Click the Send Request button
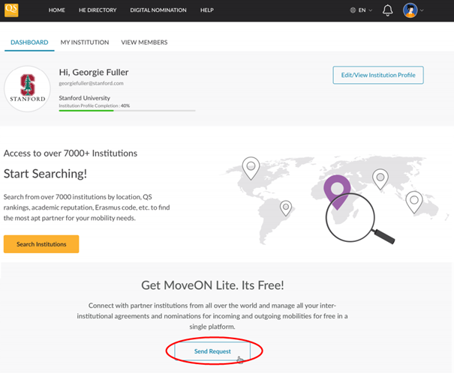The height and width of the screenshot is (373, 454). (x=212, y=351)
